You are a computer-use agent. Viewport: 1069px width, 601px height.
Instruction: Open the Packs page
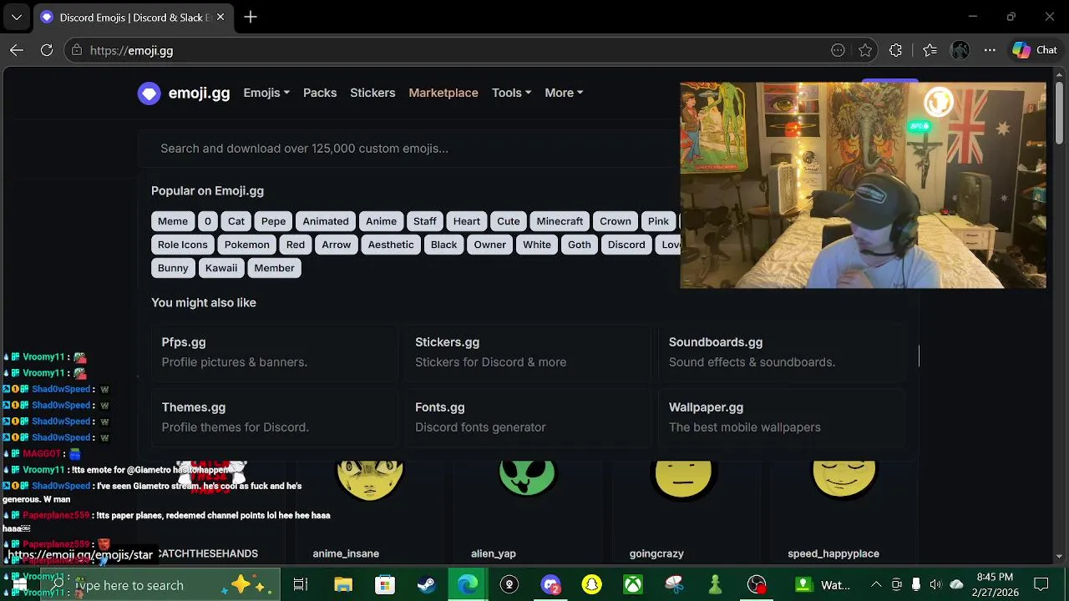(320, 93)
